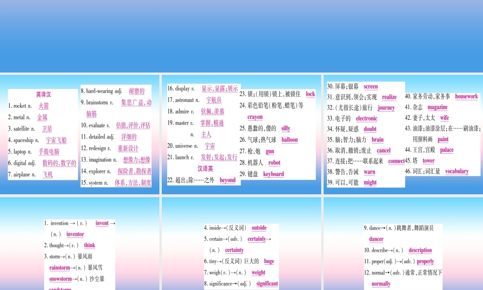Click the answer '卫星' for satellite
This screenshot has width=483, height=290.
[47, 129]
